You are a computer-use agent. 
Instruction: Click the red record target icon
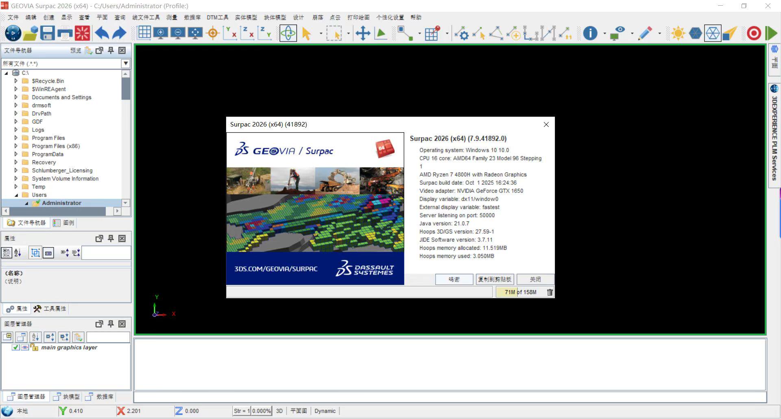pyautogui.click(x=754, y=33)
